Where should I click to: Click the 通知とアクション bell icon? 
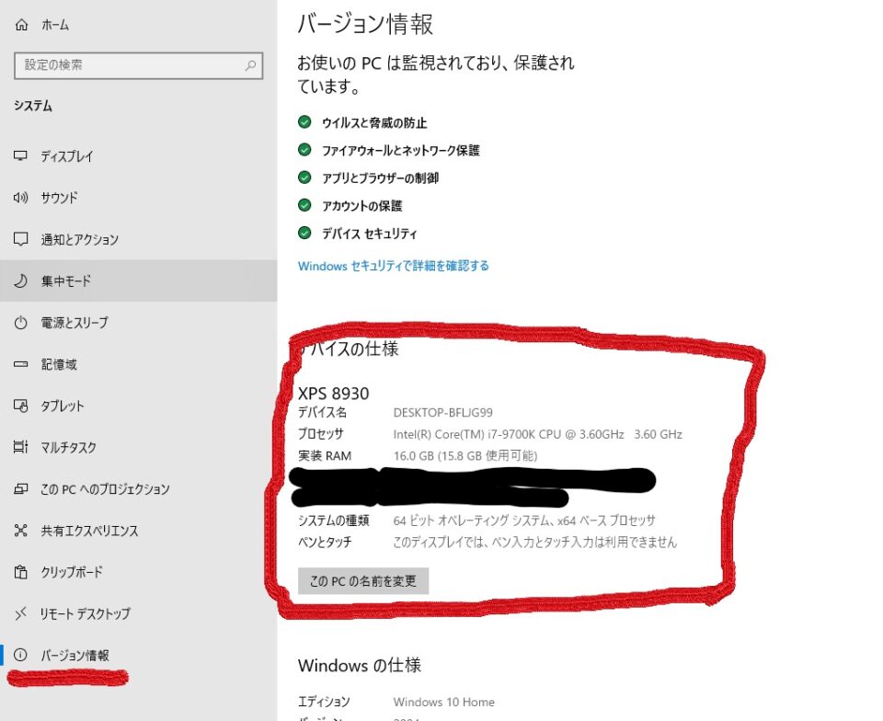click(x=23, y=239)
